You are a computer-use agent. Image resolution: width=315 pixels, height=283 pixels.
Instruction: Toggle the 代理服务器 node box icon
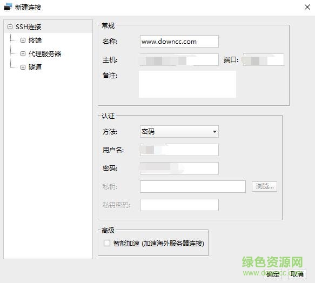[23, 53]
